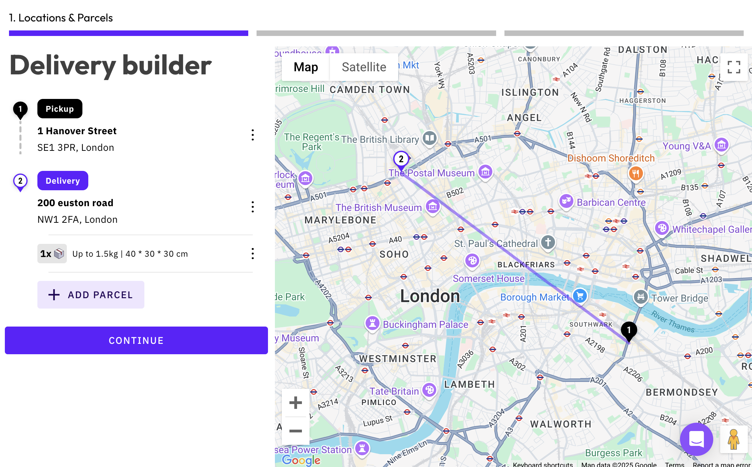Open the chat support bubble
Screen dimensions: 752x467
[x=696, y=439]
